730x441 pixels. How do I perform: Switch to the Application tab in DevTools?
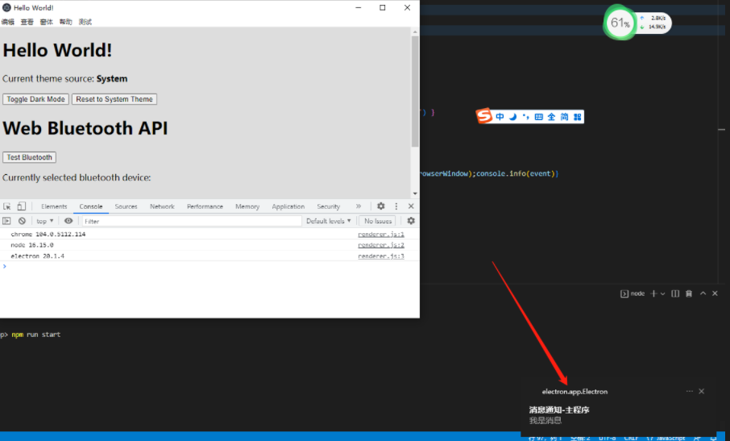pos(288,206)
